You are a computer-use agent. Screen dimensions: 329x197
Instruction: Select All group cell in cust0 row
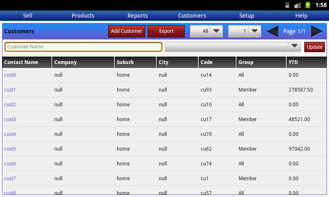click(x=241, y=75)
